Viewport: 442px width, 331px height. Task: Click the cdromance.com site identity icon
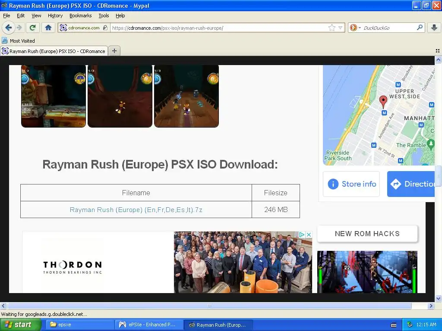tap(63, 28)
